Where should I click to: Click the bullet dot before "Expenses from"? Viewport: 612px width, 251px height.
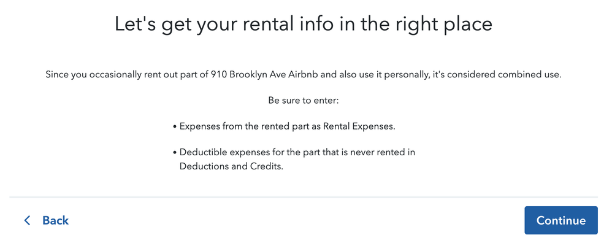point(175,126)
